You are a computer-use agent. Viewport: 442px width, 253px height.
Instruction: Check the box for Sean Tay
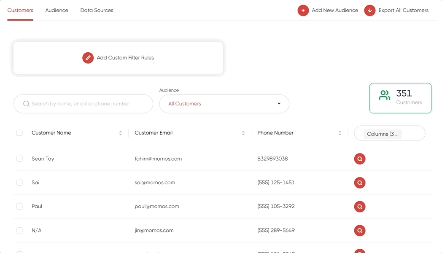[x=19, y=159]
